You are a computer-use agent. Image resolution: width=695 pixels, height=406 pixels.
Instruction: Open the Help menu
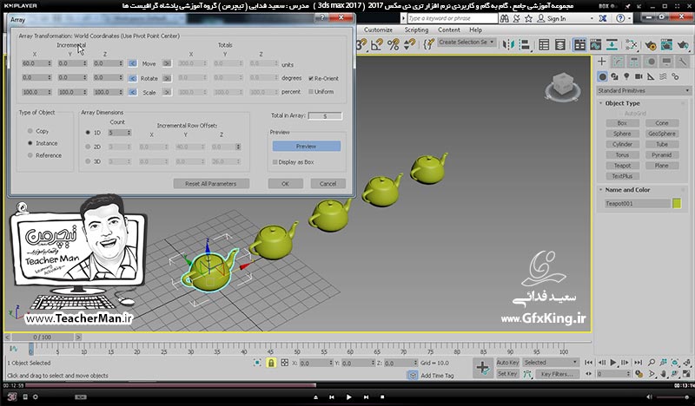click(475, 29)
